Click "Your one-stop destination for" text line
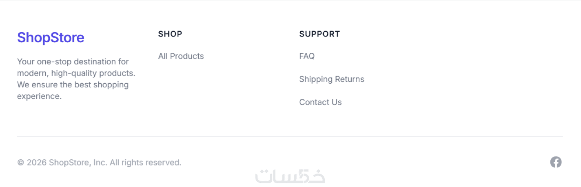The height and width of the screenshot is (187, 581). [73, 62]
